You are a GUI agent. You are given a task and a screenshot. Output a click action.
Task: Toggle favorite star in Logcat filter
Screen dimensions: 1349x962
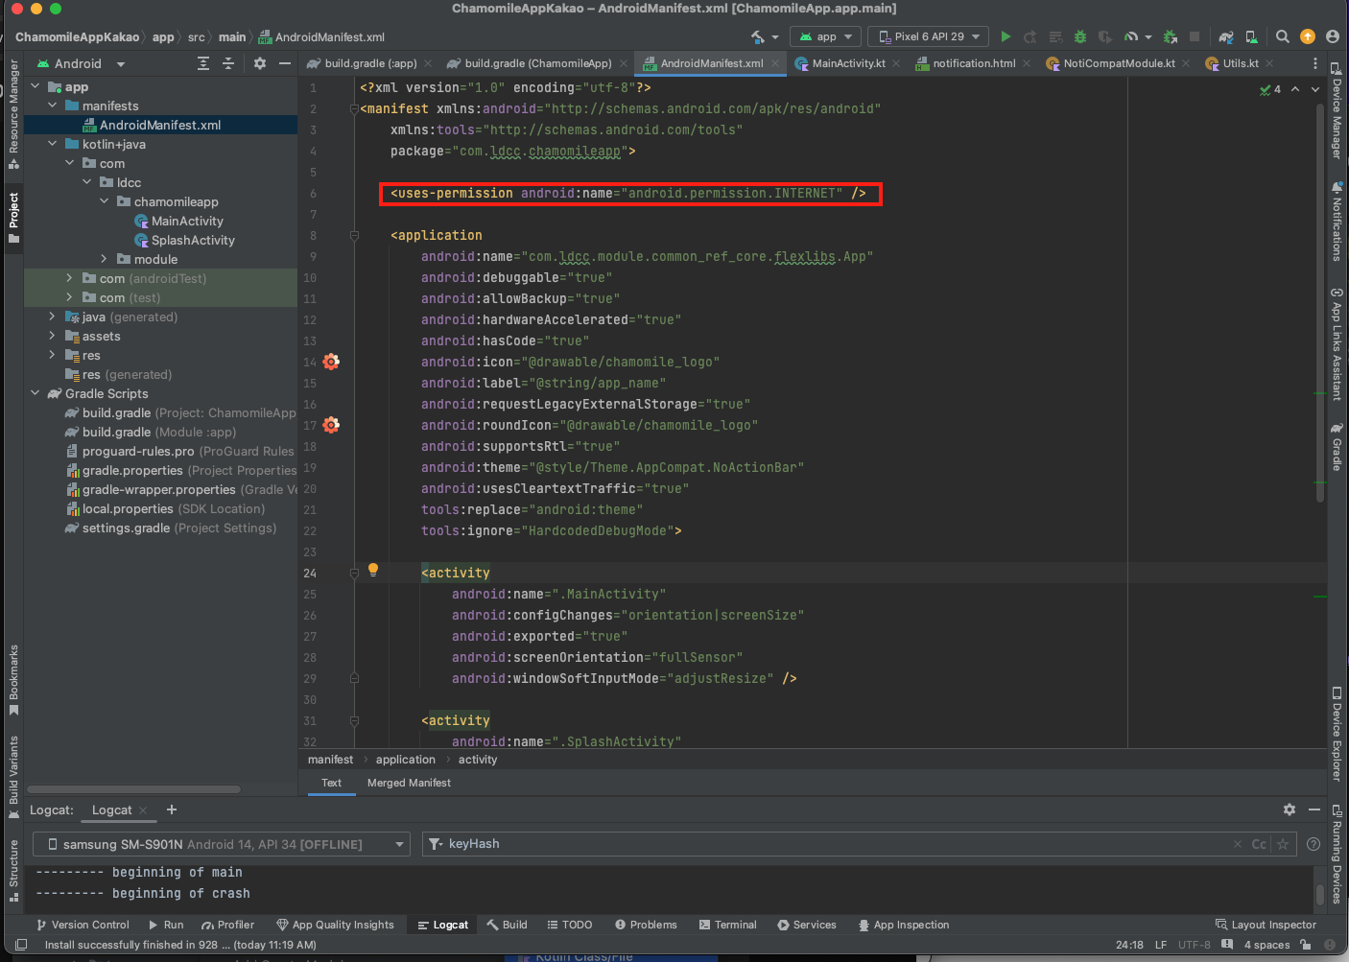1283,844
